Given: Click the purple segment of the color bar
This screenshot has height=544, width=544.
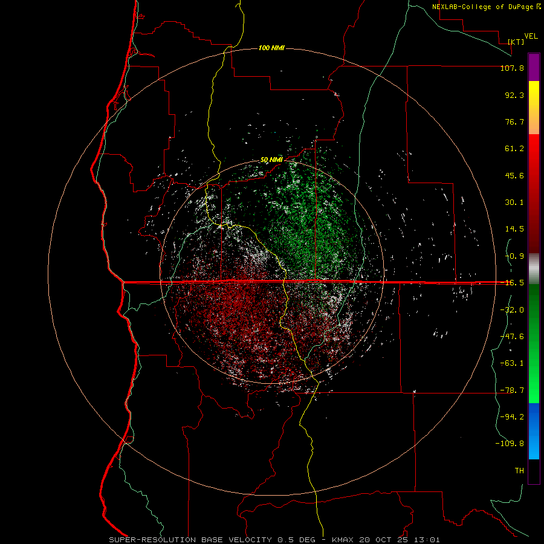Looking at the screenshot, I should [x=534, y=67].
